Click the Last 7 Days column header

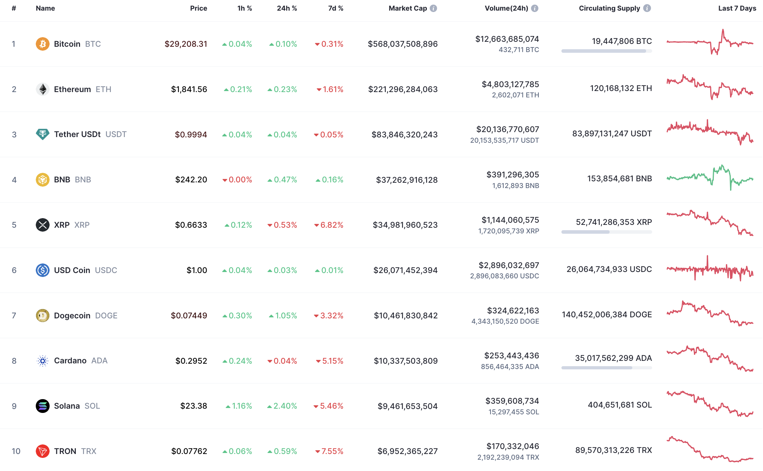[x=736, y=8]
